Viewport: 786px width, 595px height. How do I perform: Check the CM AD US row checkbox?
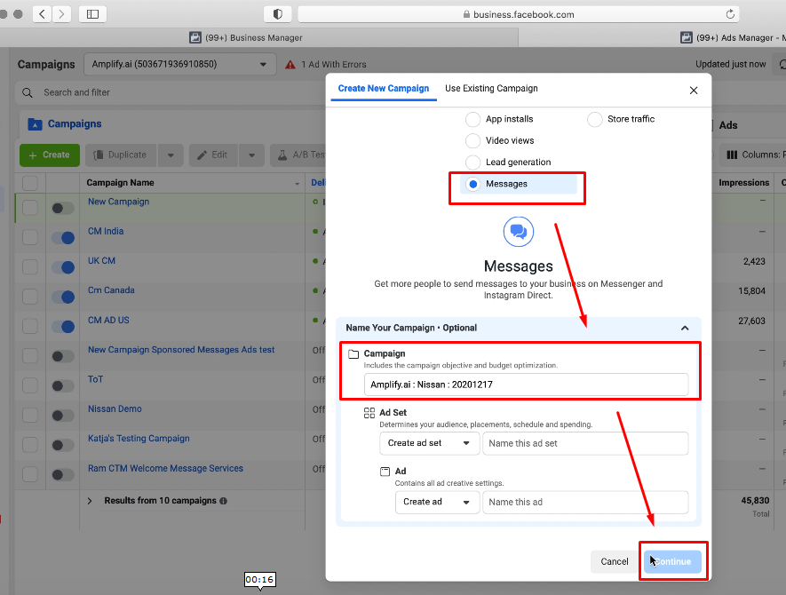click(30, 326)
